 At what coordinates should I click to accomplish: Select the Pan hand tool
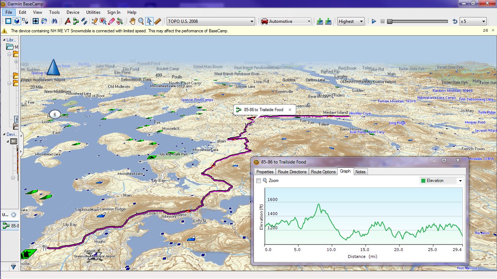(x=132, y=21)
